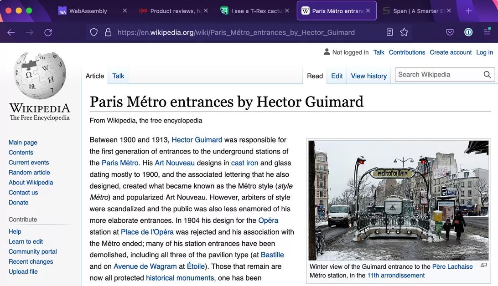Click the Log in link

click(x=484, y=52)
